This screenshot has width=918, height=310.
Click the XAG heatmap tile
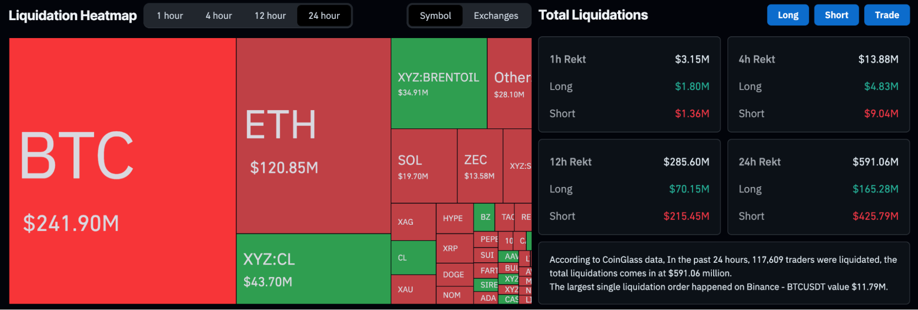click(413, 222)
